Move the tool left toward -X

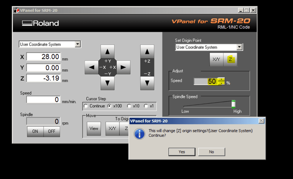pos(91,67)
